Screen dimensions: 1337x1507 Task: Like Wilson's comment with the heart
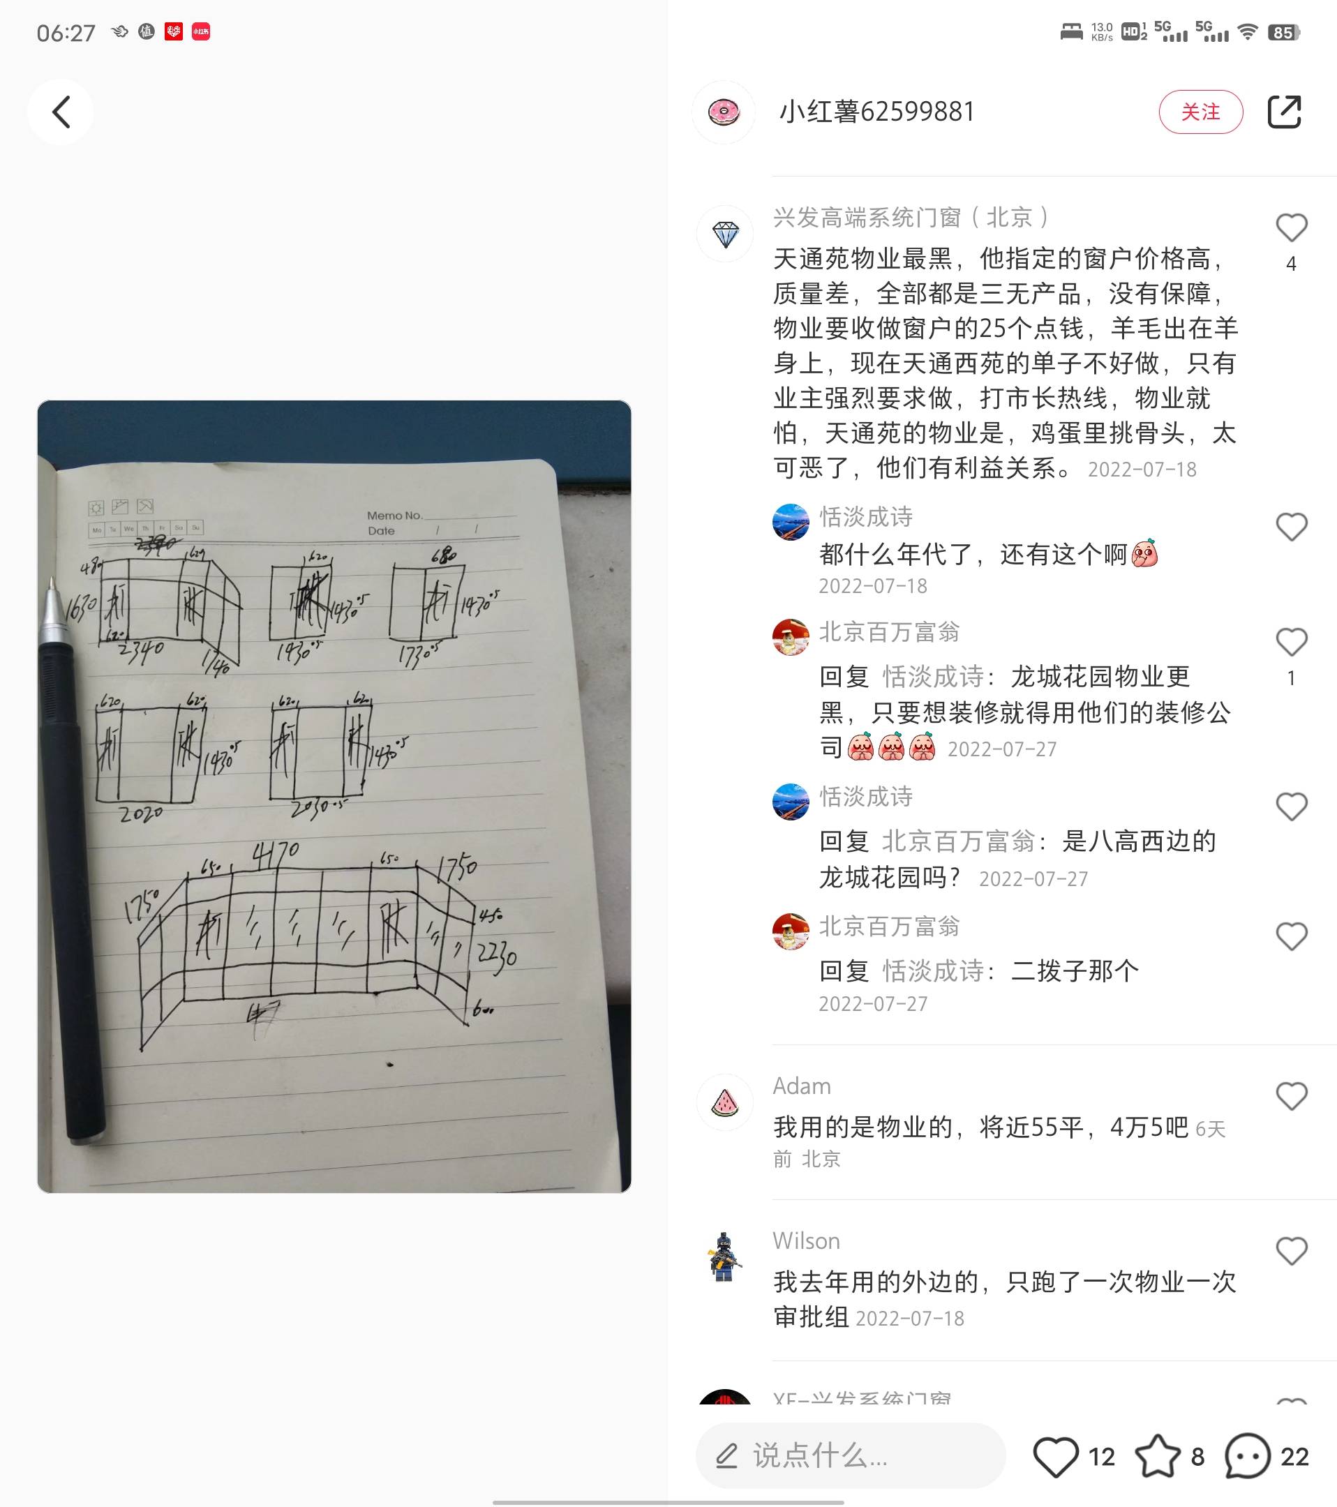[x=1291, y=1251]
